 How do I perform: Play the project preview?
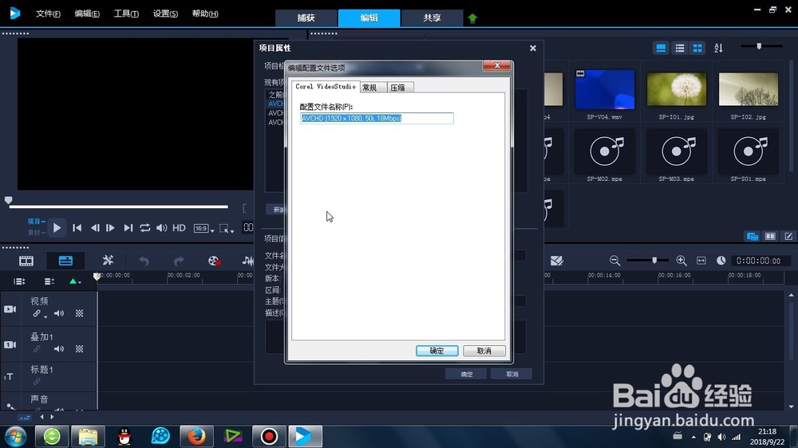click(57, 228)
